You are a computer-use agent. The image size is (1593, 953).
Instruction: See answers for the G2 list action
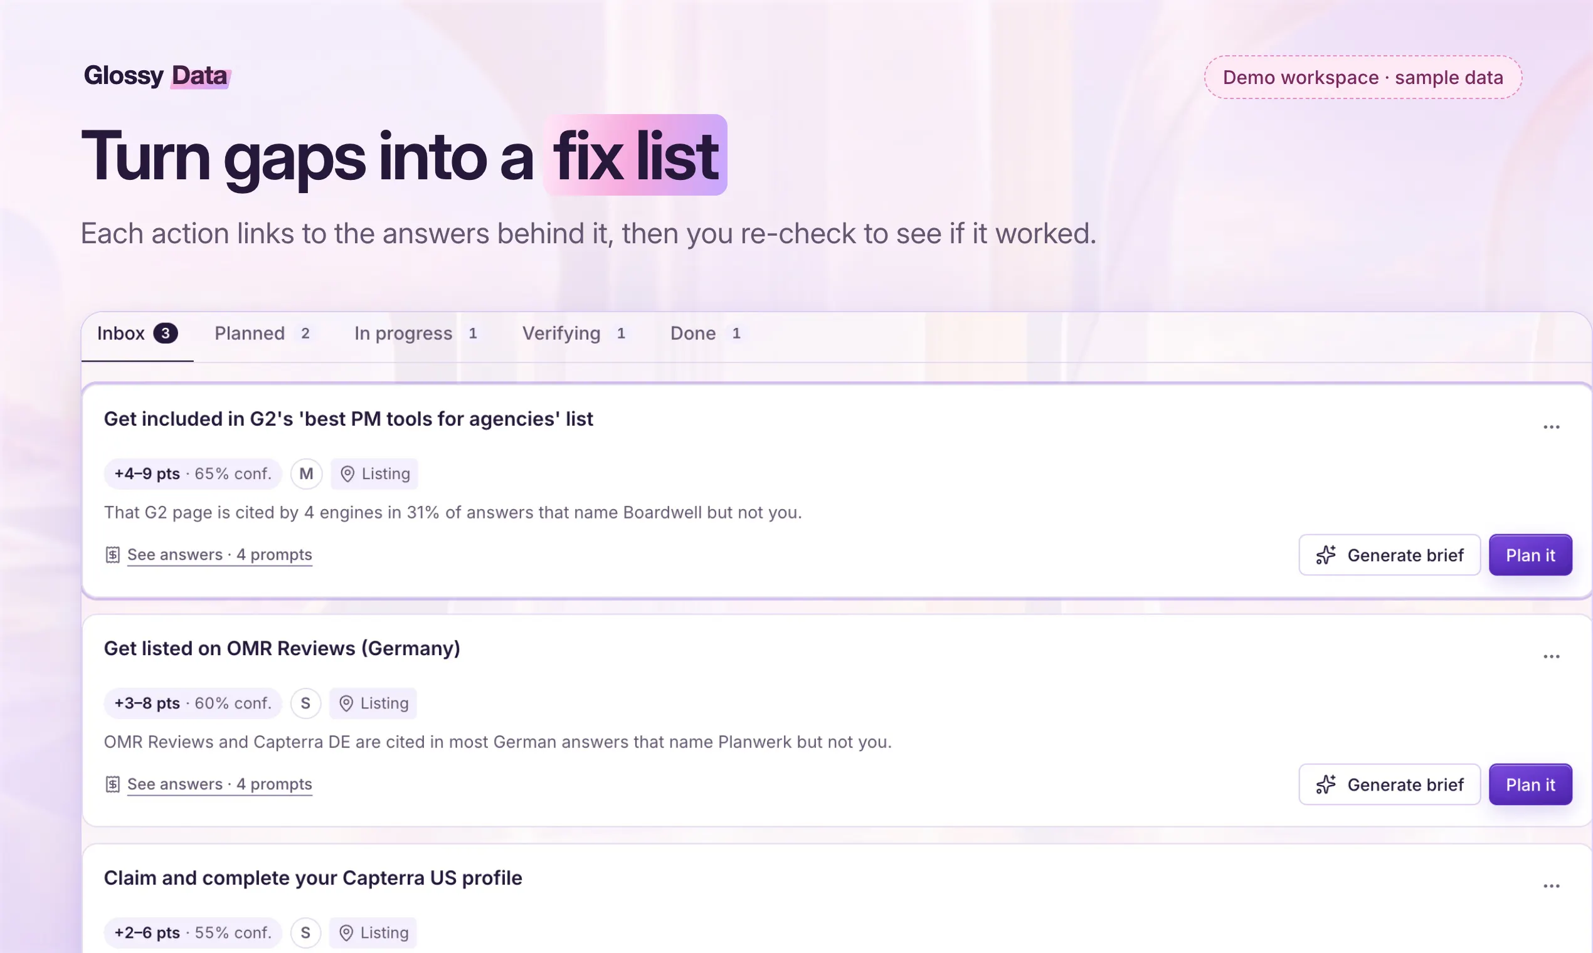219,555
